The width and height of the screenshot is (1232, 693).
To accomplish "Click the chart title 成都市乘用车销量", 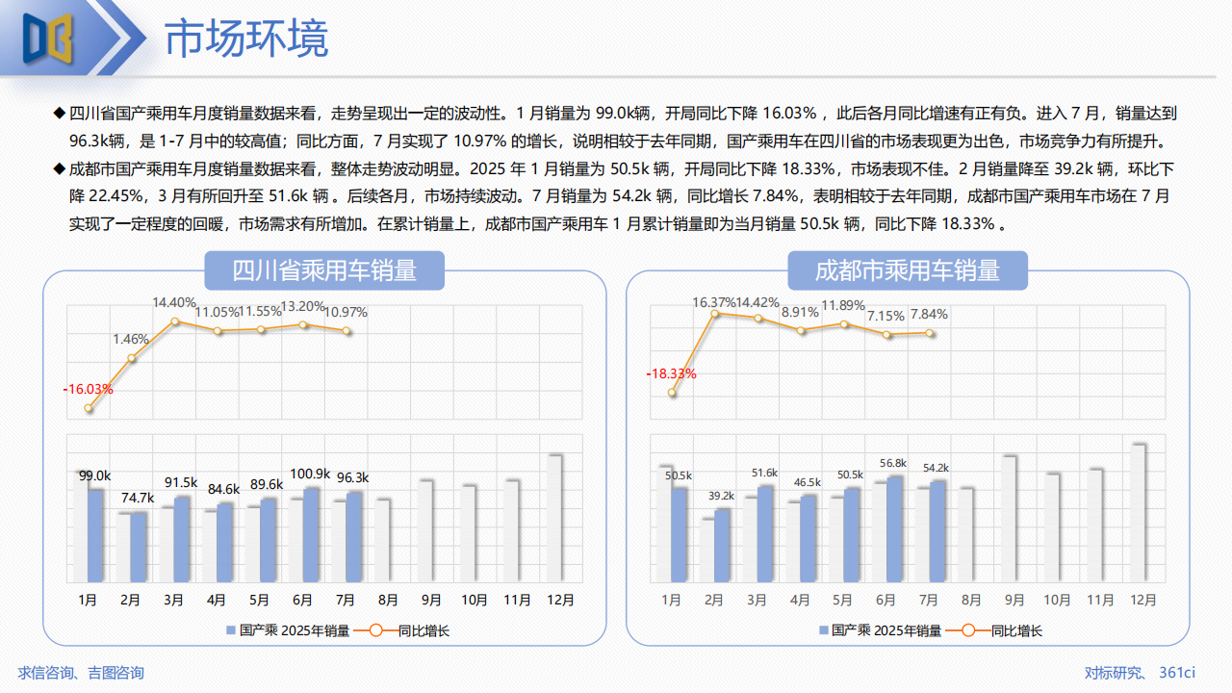I will coord(908,270).
